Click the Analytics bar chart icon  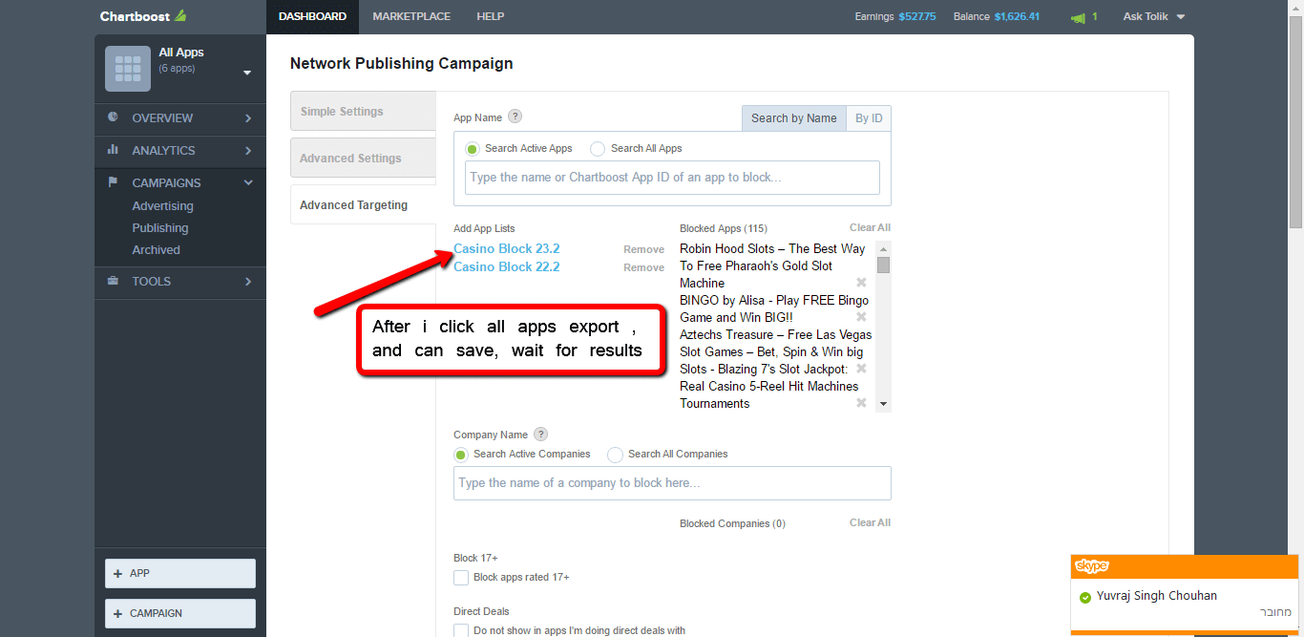(113, 150)
